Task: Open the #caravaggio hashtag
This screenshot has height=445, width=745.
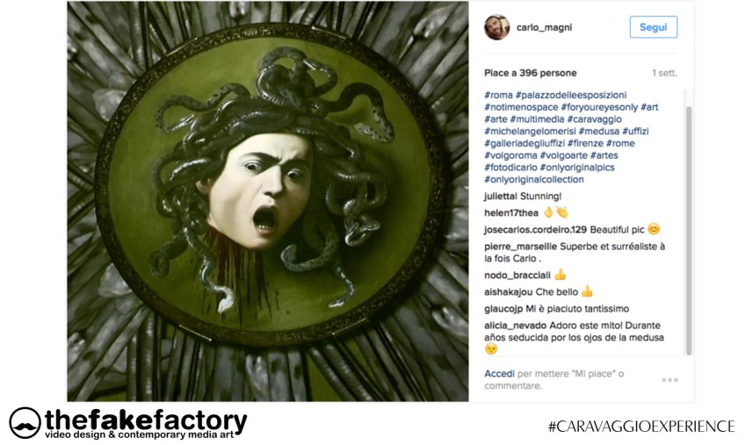Action: [595, 119]
